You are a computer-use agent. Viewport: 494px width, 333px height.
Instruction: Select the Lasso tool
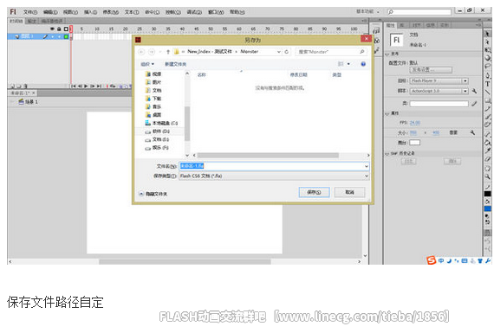coord(487,67)
